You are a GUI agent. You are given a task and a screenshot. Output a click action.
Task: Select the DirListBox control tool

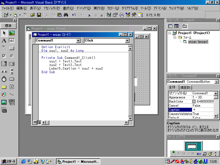point(4,87)
